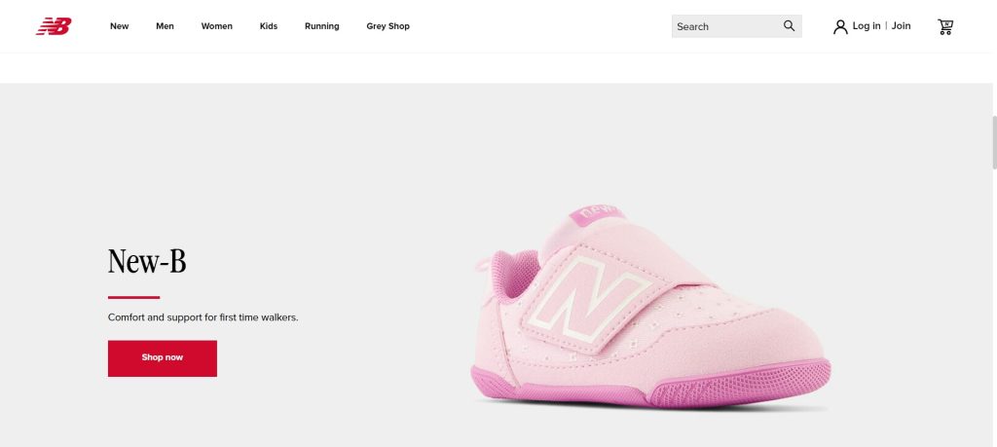This screenshot has width=997, height=447.
Task: Open the shopping cart
Action: click(944, 26)
